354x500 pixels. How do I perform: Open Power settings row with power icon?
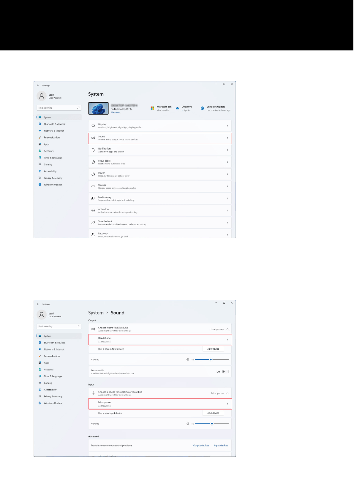point(160,174)
